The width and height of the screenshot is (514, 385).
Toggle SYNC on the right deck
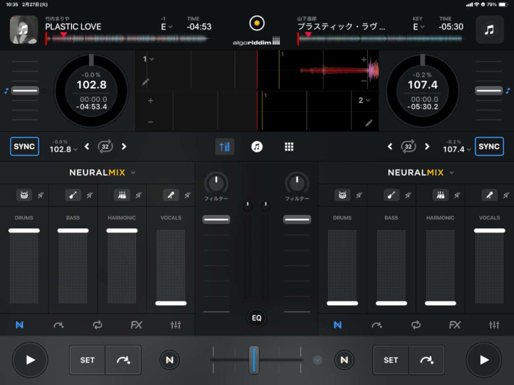click(x=489, y=146)
